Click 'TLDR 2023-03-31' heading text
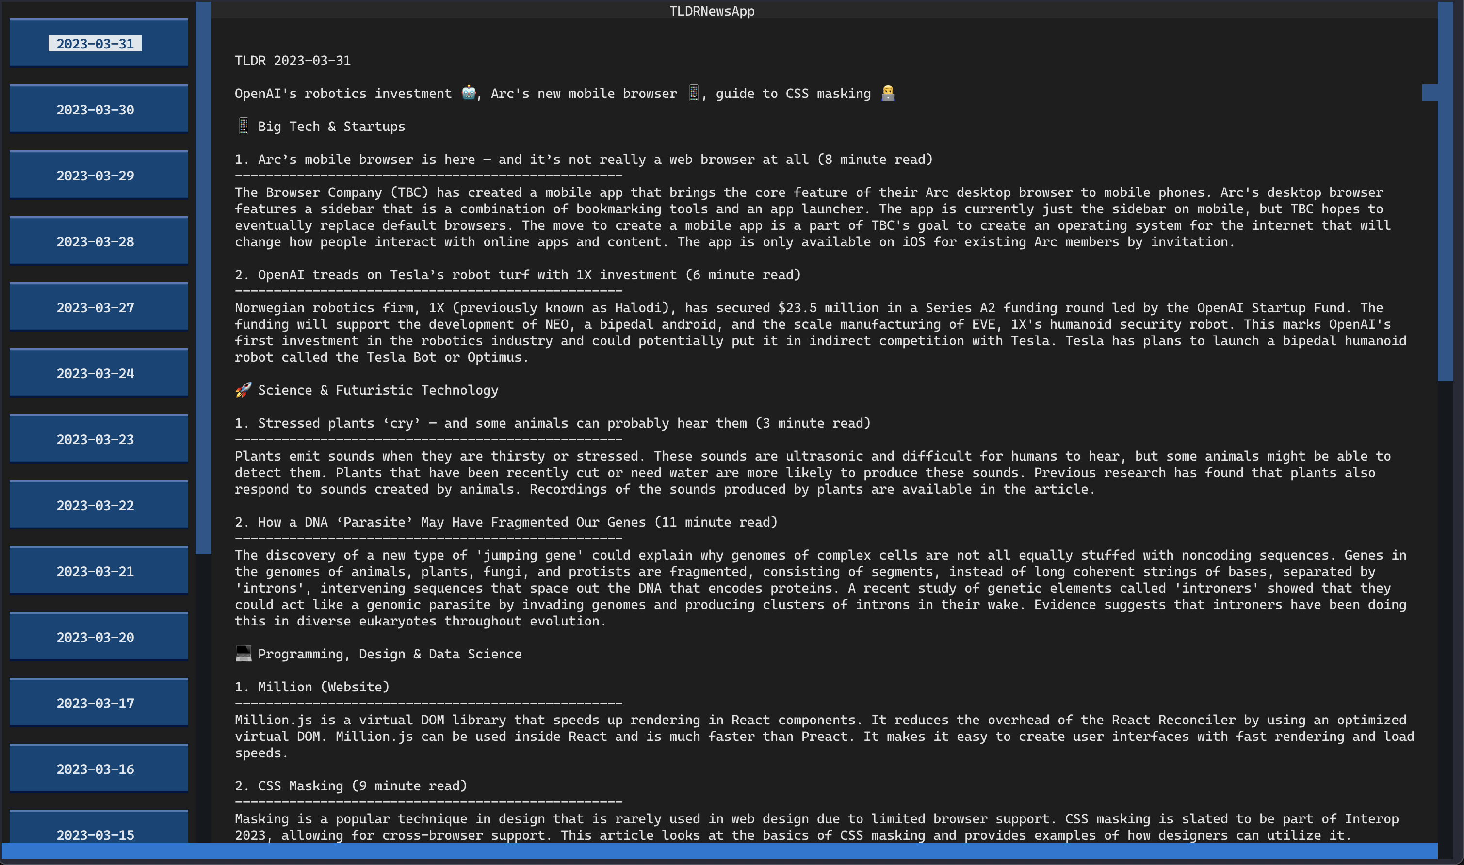The image size is (1464, 865). pos(293,60)
